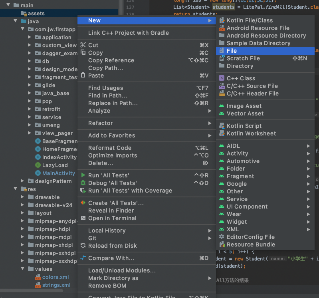This screenshot has width=319, height=298.
Task: Click the Debug 'All Tests' bug icon
Action: tap(83, 183)
